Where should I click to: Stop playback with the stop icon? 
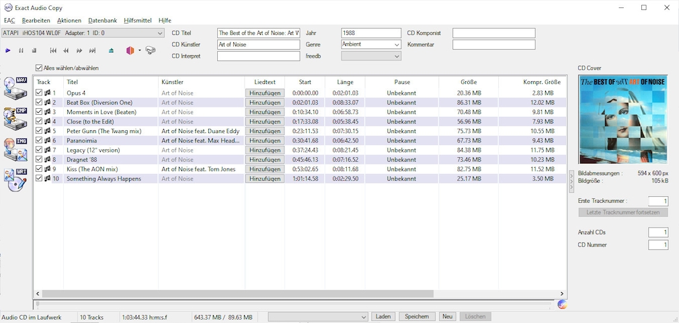point(34,50)
